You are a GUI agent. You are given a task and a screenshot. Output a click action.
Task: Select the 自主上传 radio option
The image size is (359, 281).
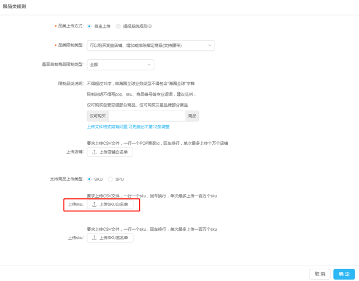pyautogui.click(x=89, y=26)
